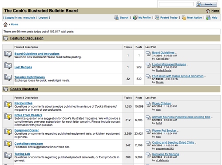The height and width of the screenshot is (165, 222).
Task: Click last-post icon beside Flower Pot Smoker
Action: point(148,131)
